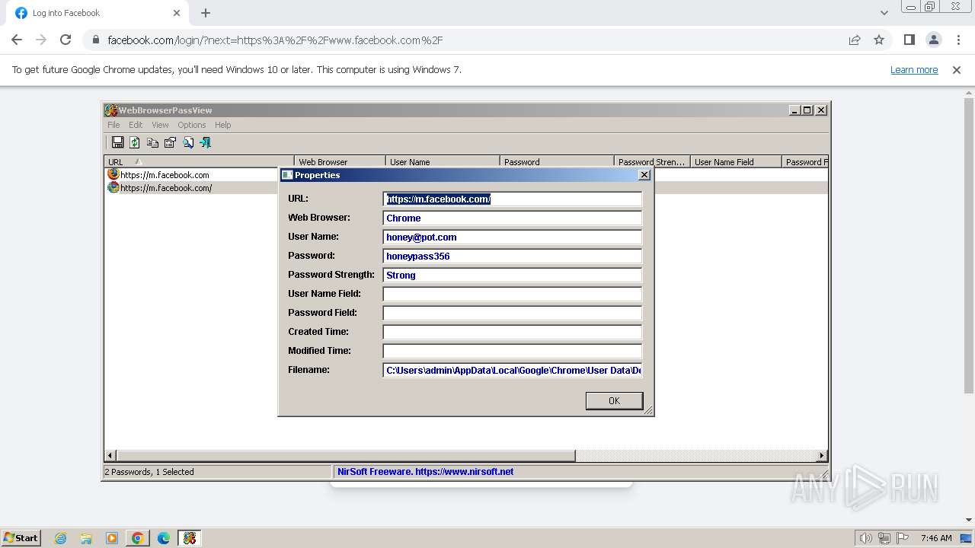Image resolution: width=975 pixels, height=548 pixels.
Task: Click the empty Modified Time box
Action: [513, 351]
